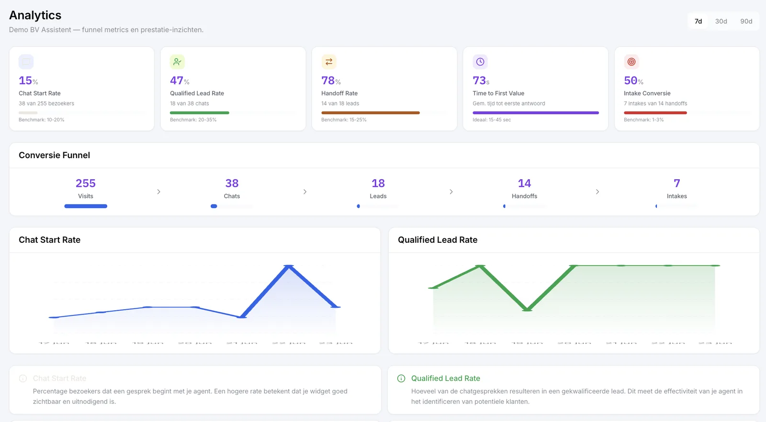
Task: Click the chevron between Visits and Chats
Action: pyautogui.click(x=158, y=192)
